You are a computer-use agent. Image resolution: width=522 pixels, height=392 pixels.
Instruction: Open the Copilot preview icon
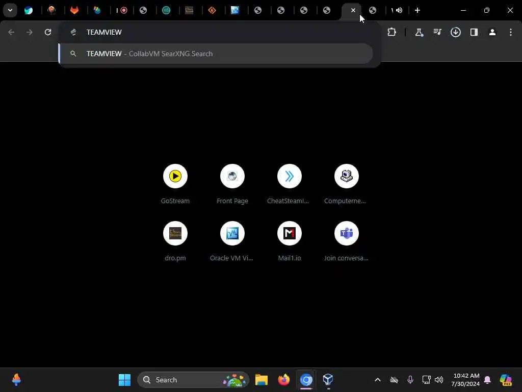[506, 380]
